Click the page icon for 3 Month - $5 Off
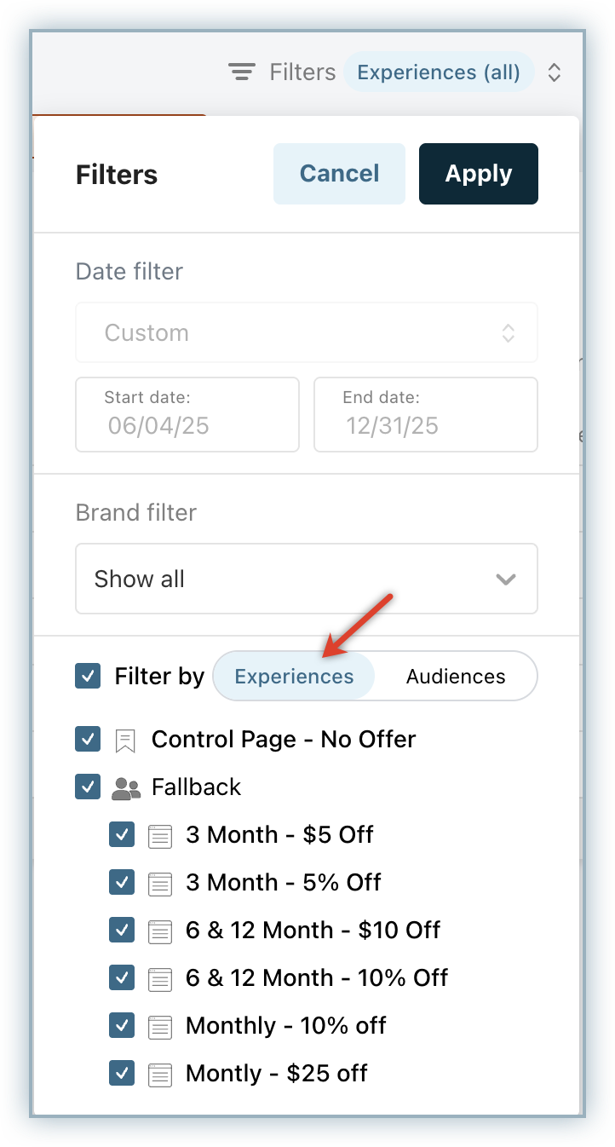Viewport: 615px width, 1147px height. pos(160,835)
